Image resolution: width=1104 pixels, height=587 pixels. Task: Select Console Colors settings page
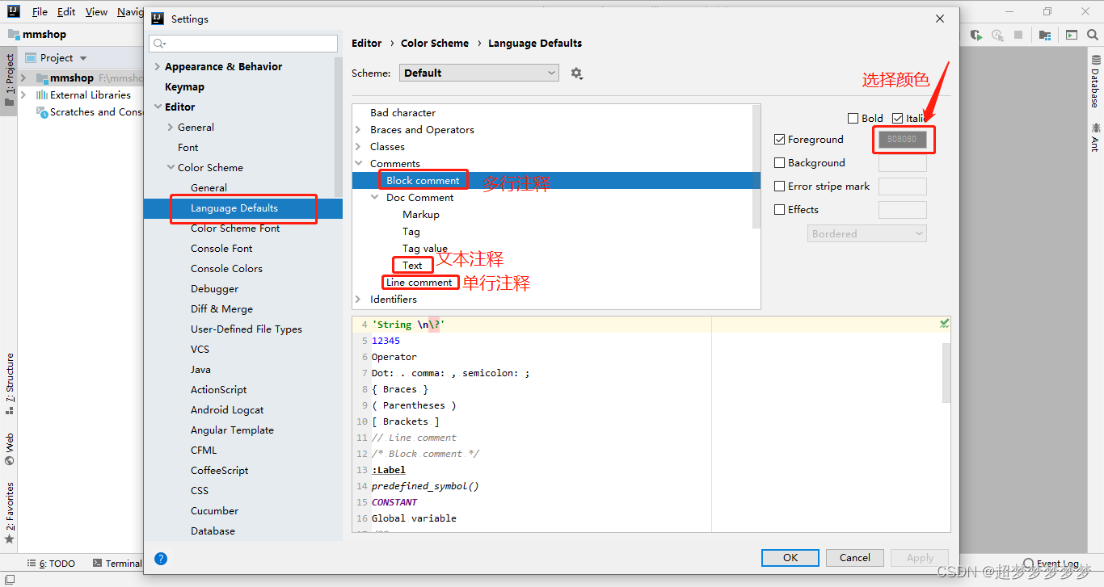(226, 269)
